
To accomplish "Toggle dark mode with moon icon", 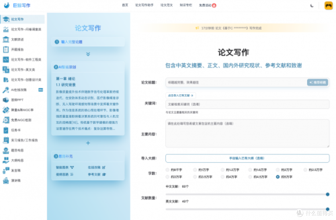I will coord(312,6).
